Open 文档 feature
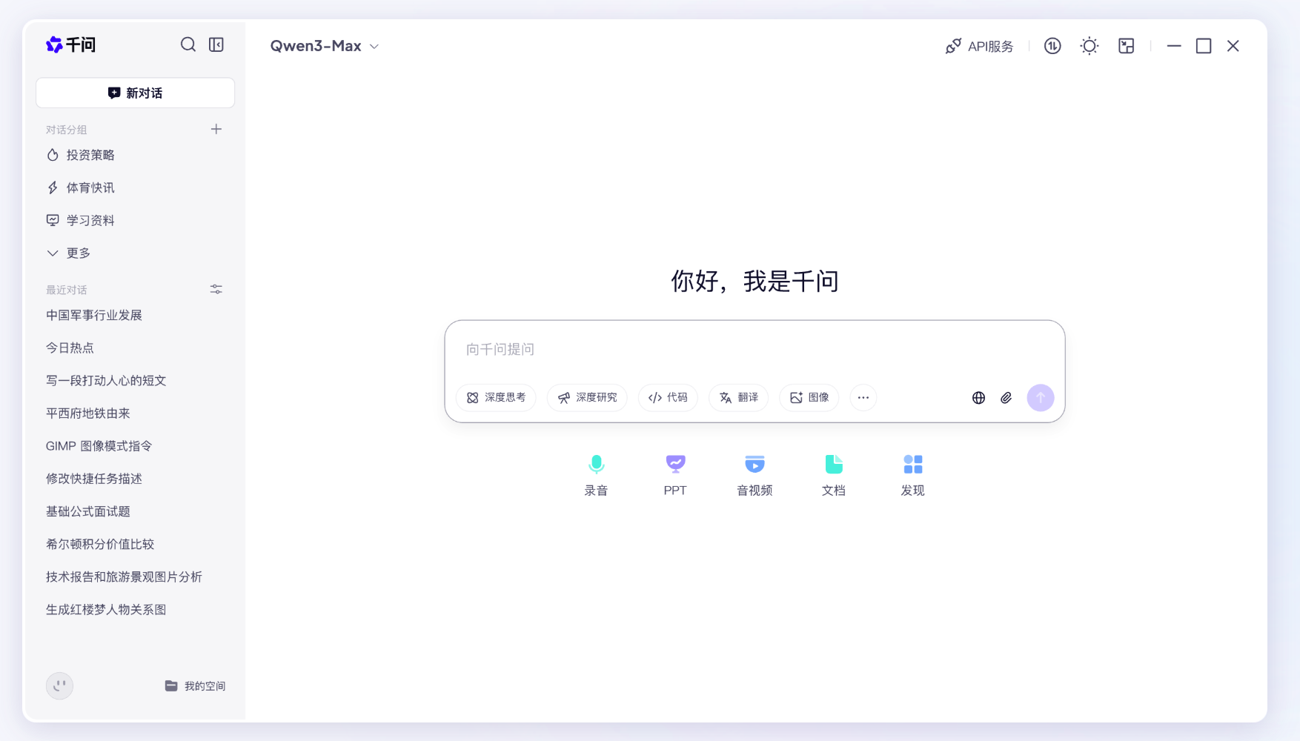 coord(834,475)
